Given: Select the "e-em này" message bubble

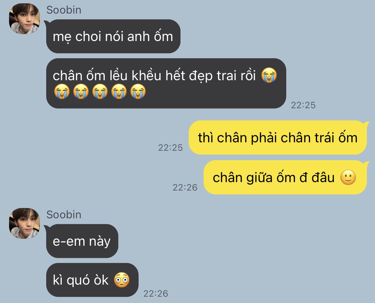Looking at the screenshot, I should click(x=82, y=241).
